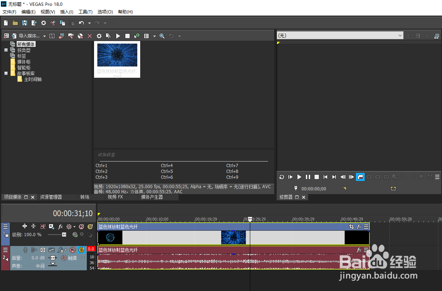Switch to the 媒体产生器 tab

pos(152,197)
